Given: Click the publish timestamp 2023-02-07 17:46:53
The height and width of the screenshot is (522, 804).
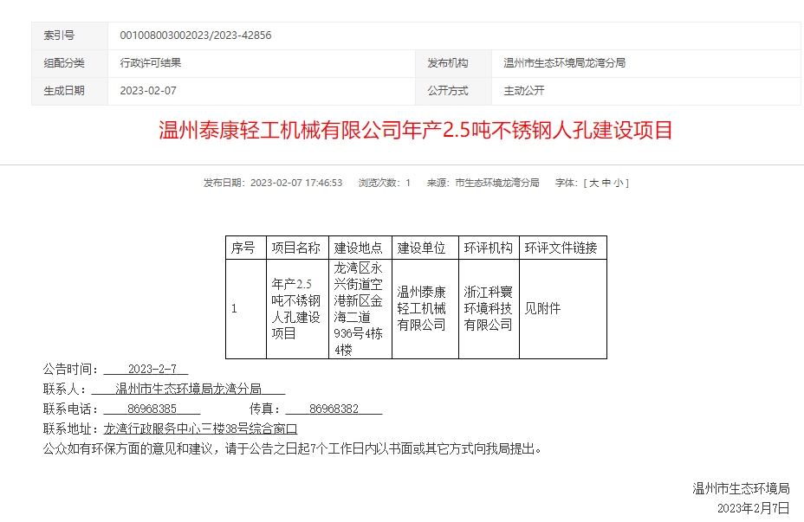Looking at the screenshot, I should point(296,183).
